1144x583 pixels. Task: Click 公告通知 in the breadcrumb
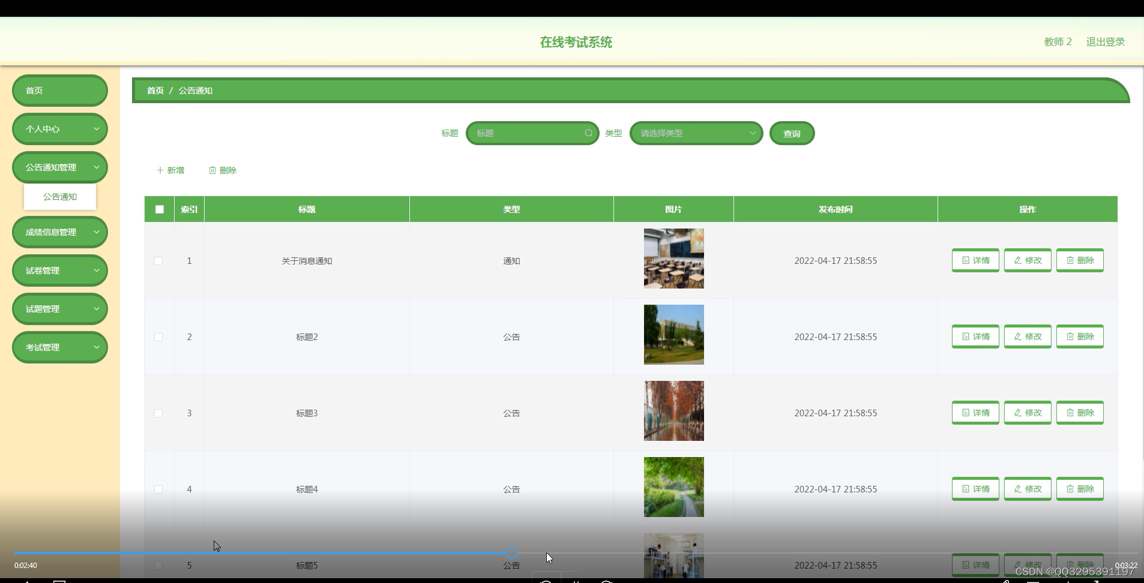pos(196,91)
